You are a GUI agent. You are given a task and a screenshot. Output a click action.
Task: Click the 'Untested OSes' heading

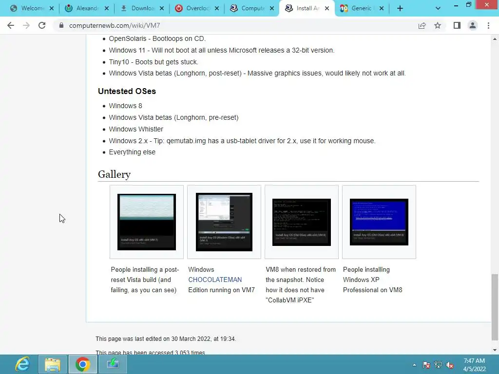(127, 91)
